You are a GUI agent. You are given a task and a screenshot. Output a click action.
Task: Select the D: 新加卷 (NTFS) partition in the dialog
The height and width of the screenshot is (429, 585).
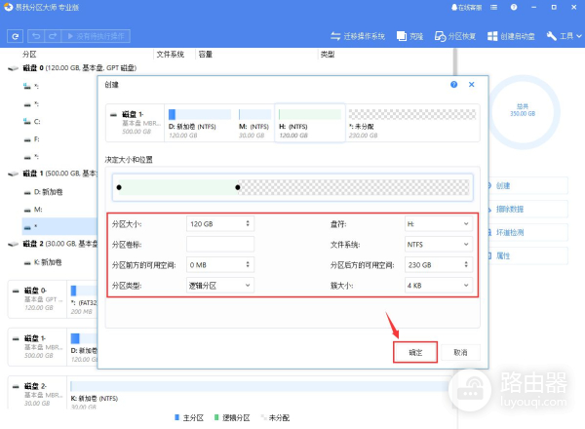coord(200,123)
